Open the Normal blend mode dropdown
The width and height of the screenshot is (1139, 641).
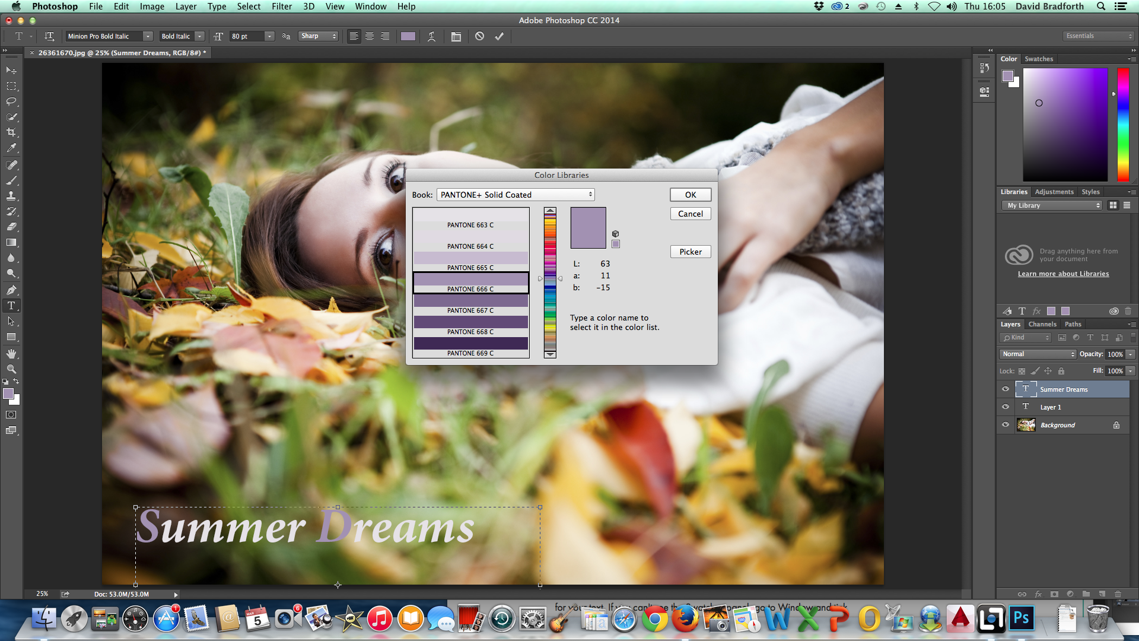pos(1038,354)
